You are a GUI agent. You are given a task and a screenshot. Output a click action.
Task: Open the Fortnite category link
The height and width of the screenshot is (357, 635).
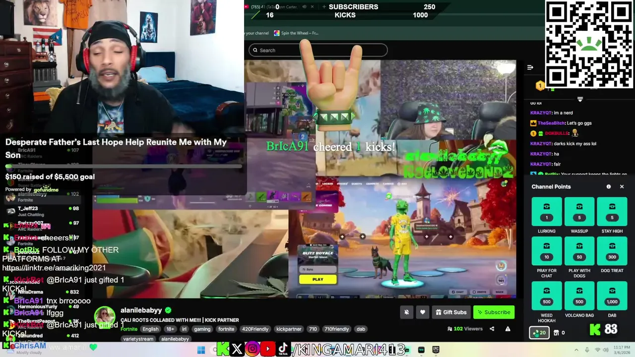128,329
